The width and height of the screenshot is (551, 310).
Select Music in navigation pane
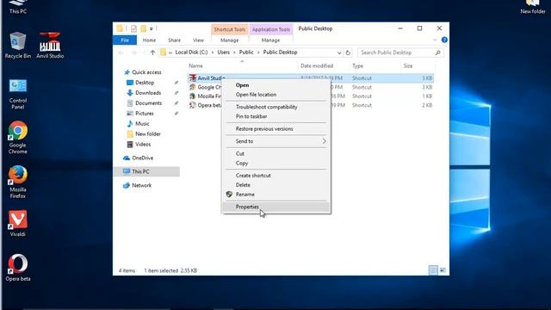coord(142,124)
